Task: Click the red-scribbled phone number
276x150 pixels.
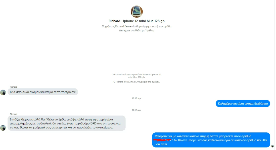Action: (x=162, y=140)
